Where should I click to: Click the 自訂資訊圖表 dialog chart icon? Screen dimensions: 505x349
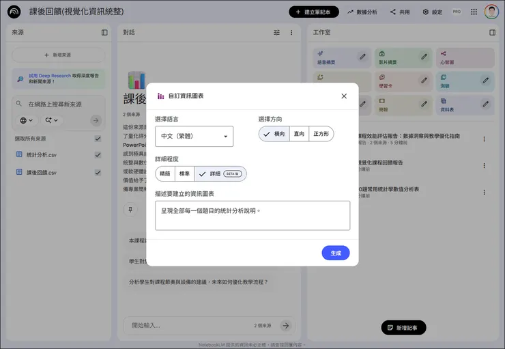(x=160, y=96)
